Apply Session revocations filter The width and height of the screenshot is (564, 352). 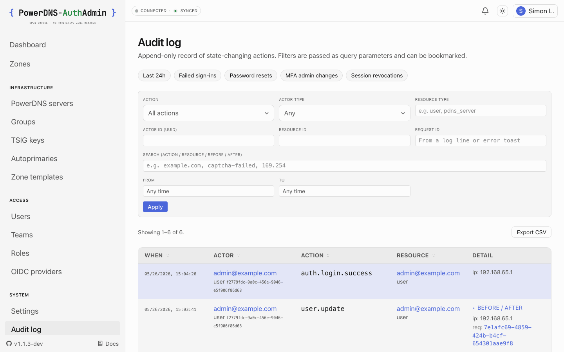[377, 75]
